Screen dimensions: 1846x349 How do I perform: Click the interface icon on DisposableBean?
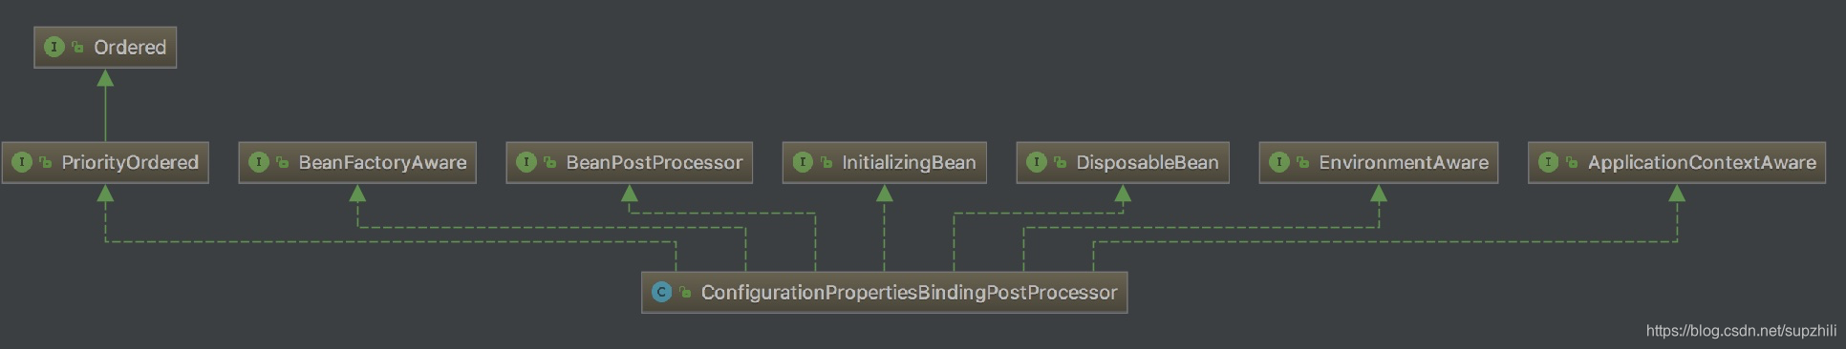(1037, 162)
